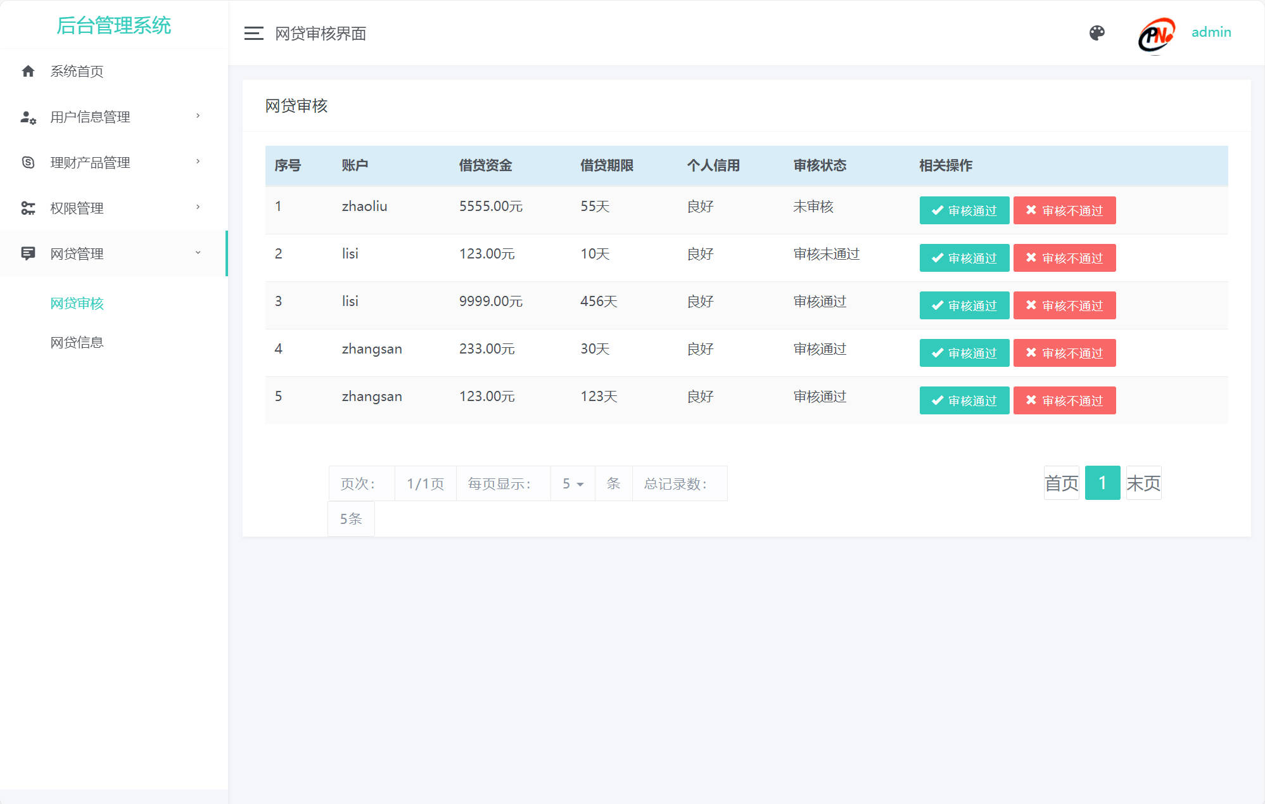Click the speech bubble icon beside 网贷管理

29,253
